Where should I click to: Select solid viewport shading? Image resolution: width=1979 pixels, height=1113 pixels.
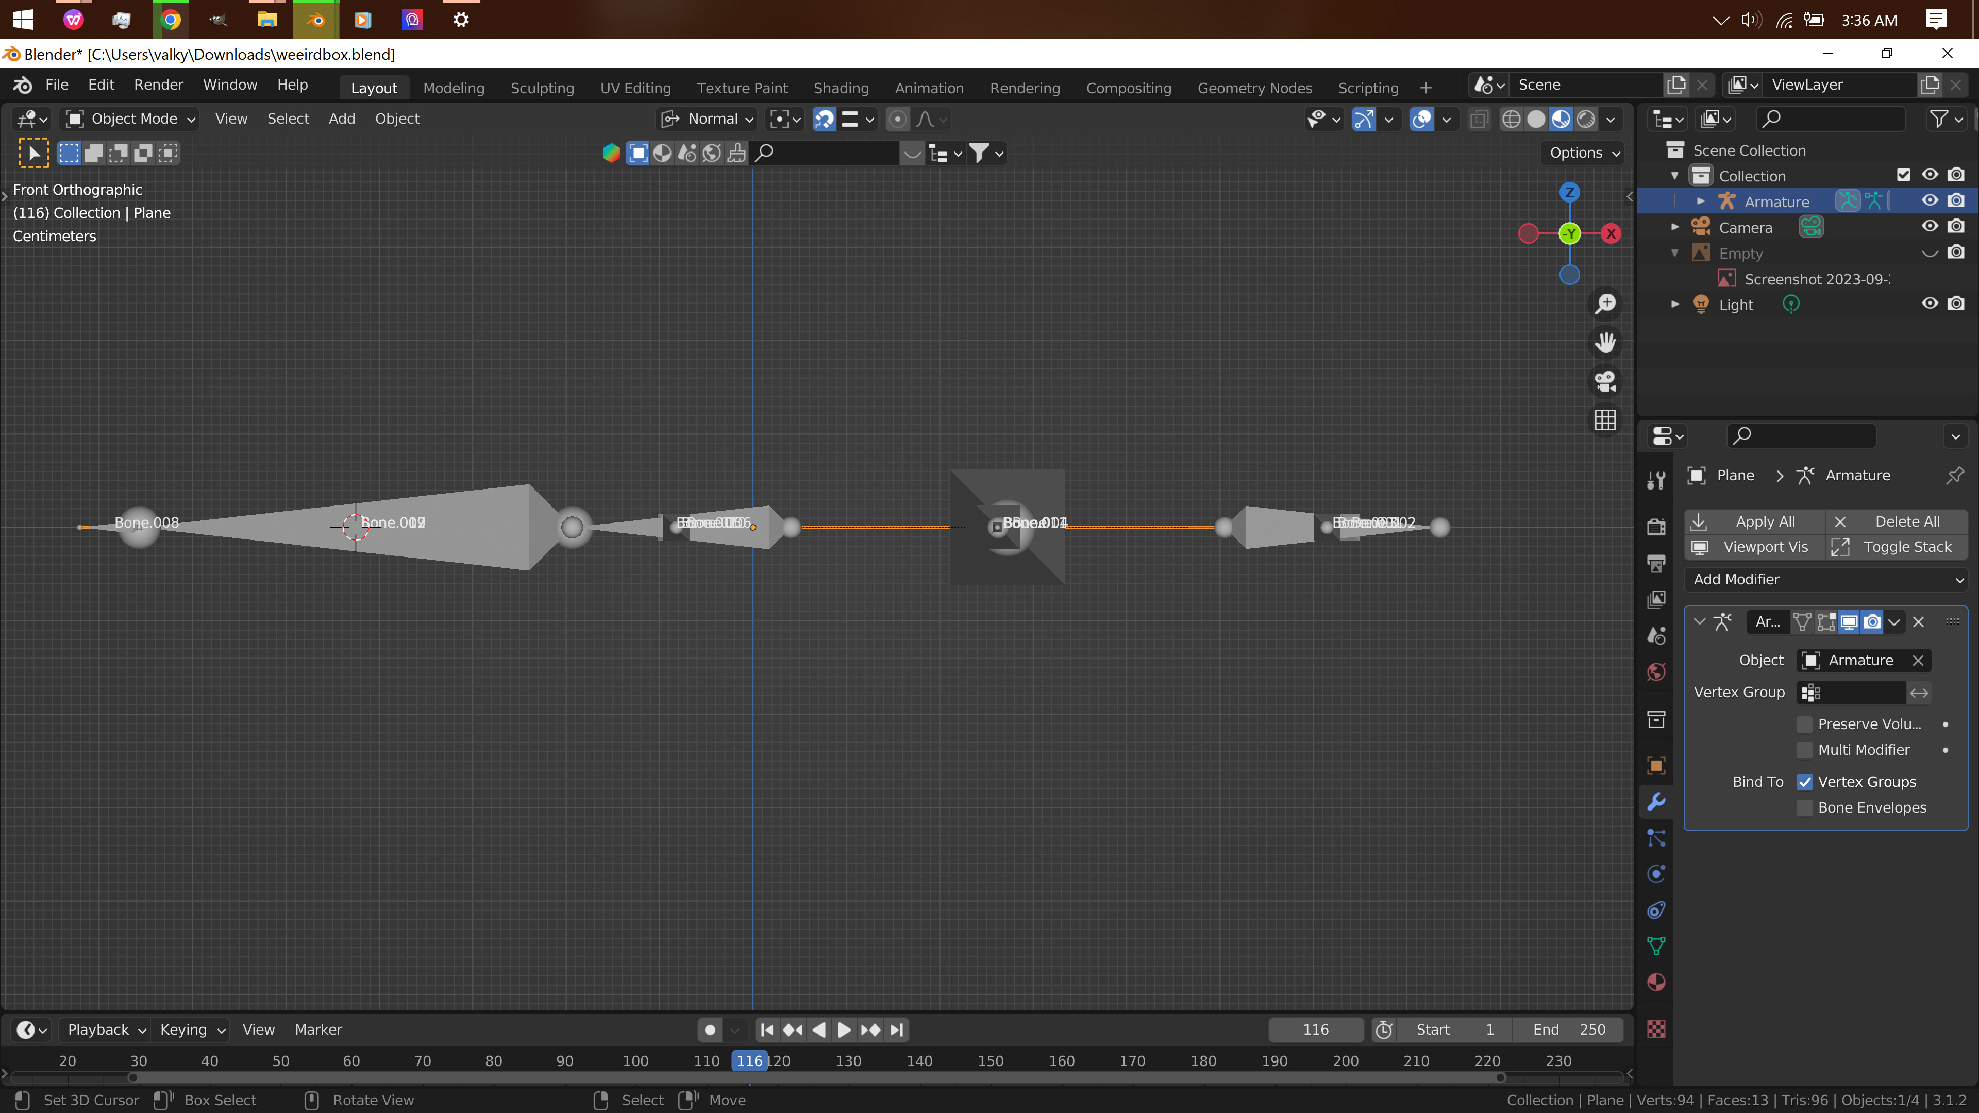(1536, 119)
